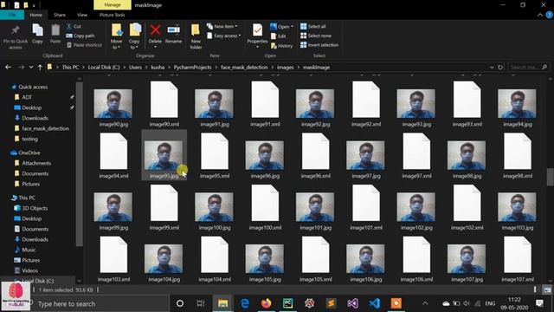
Task: Select image107.jpg thumbnail
Action: click(467, 258)
